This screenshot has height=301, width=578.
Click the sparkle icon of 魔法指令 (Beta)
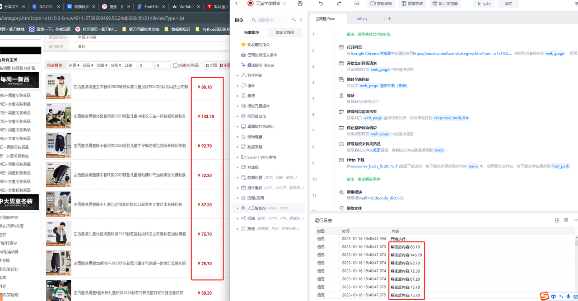[x=243, y=65]
